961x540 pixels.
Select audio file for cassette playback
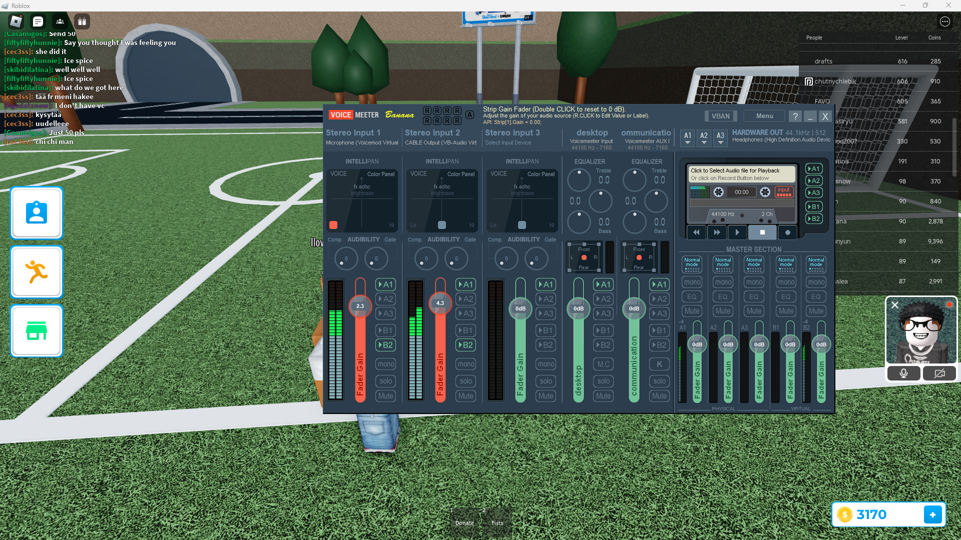(741, 174)
